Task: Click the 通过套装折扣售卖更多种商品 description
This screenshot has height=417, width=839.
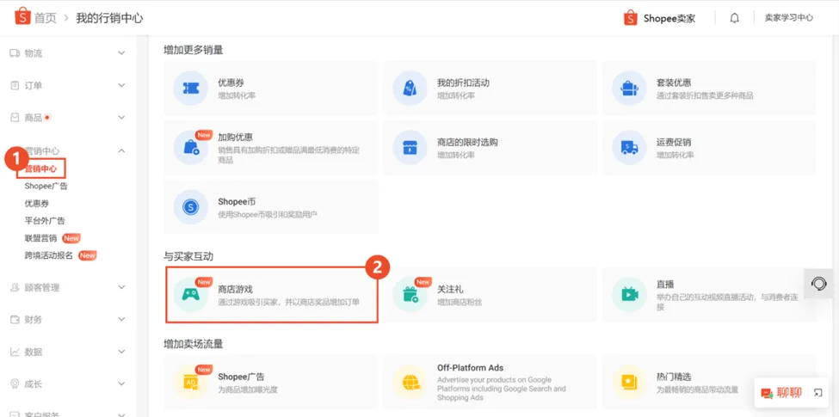Action: coord(705,95)
